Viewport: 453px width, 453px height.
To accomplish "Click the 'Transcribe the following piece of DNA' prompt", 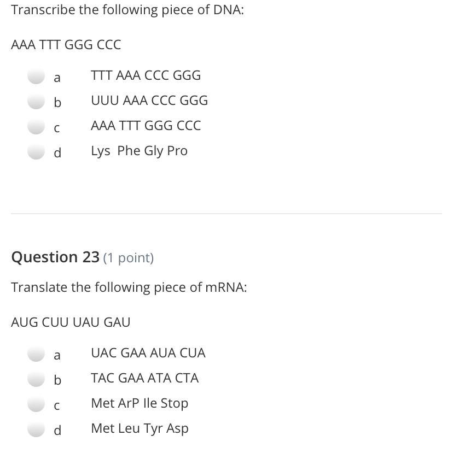I will coord(127,10).
